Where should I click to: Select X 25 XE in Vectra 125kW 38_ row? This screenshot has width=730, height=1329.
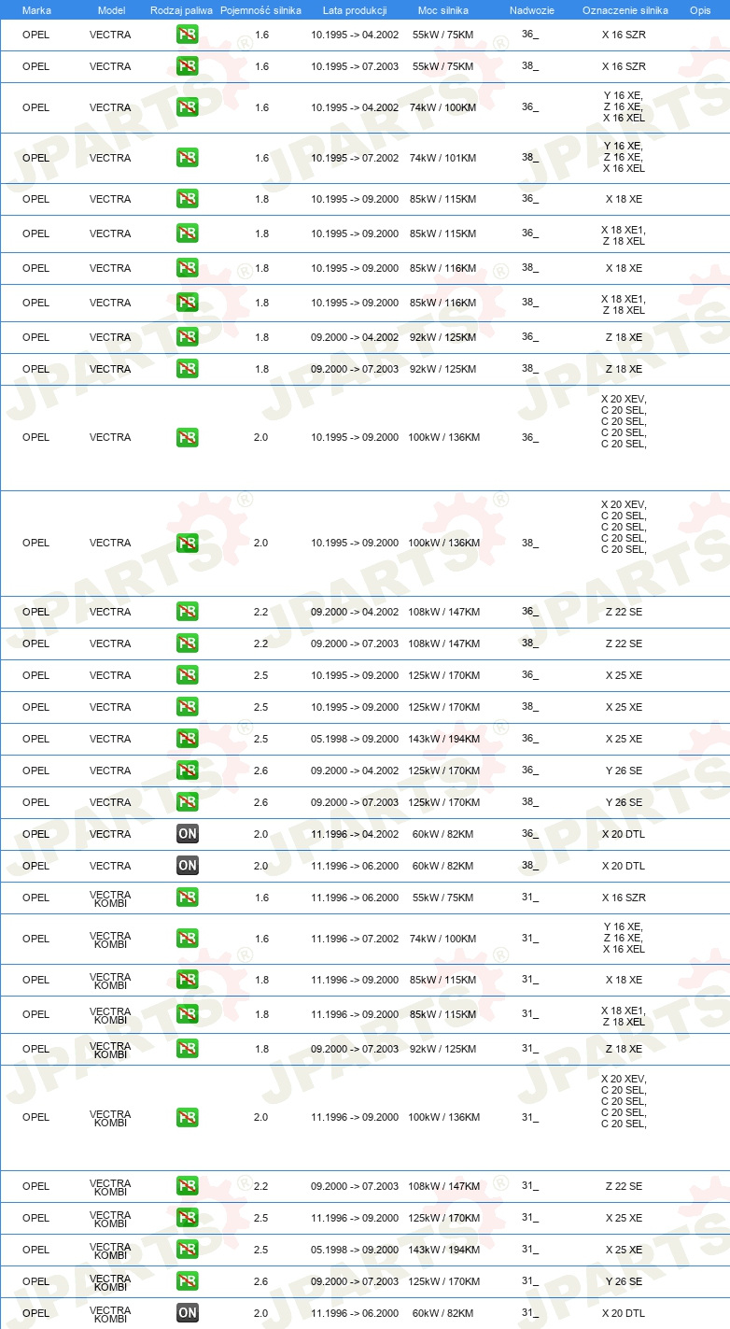624,707
